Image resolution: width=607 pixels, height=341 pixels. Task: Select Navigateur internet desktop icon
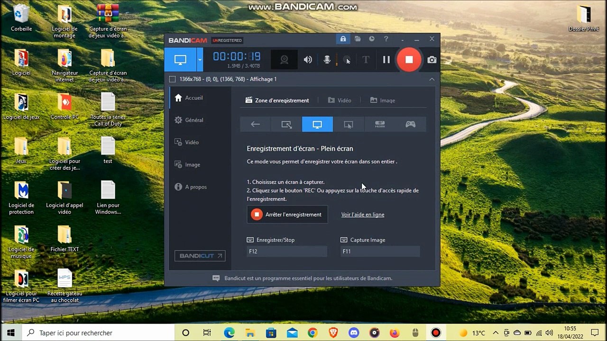click(64, 66)
